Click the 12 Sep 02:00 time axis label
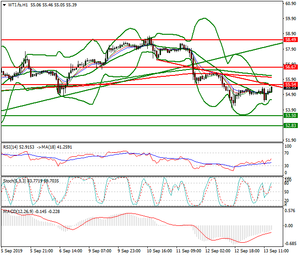 click(x=218, y=251)
